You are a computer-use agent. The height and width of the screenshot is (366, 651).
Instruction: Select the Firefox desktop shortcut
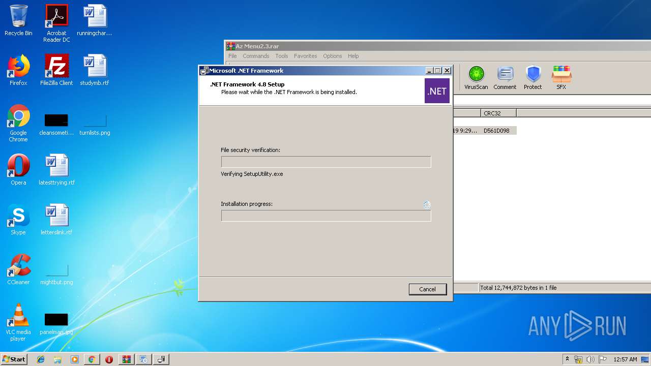[x=18, y=70]
